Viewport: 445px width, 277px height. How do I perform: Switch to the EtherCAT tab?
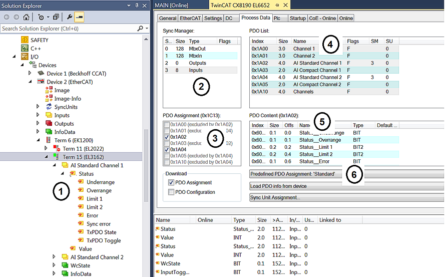(x=190, y=18)
